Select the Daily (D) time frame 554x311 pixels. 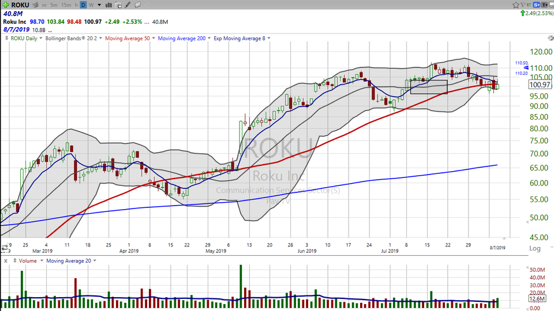pyautogui.click(x=83, y=5)
